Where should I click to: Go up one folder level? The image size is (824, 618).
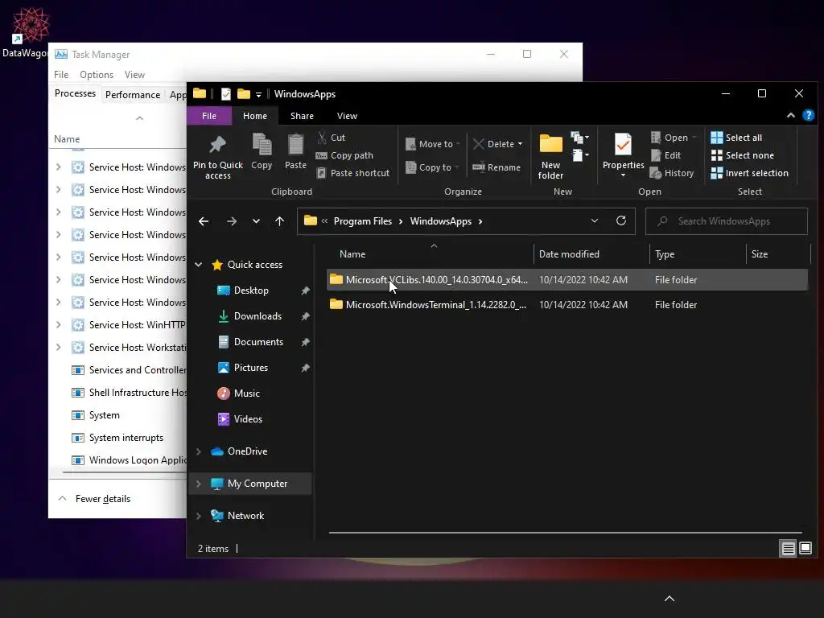(x=279, y=221)
